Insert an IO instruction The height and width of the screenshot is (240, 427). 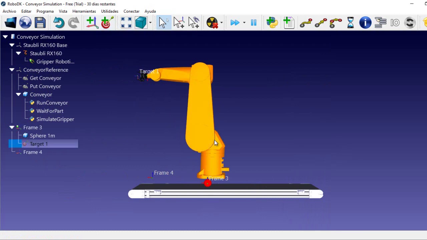click(x=395, y=23)
